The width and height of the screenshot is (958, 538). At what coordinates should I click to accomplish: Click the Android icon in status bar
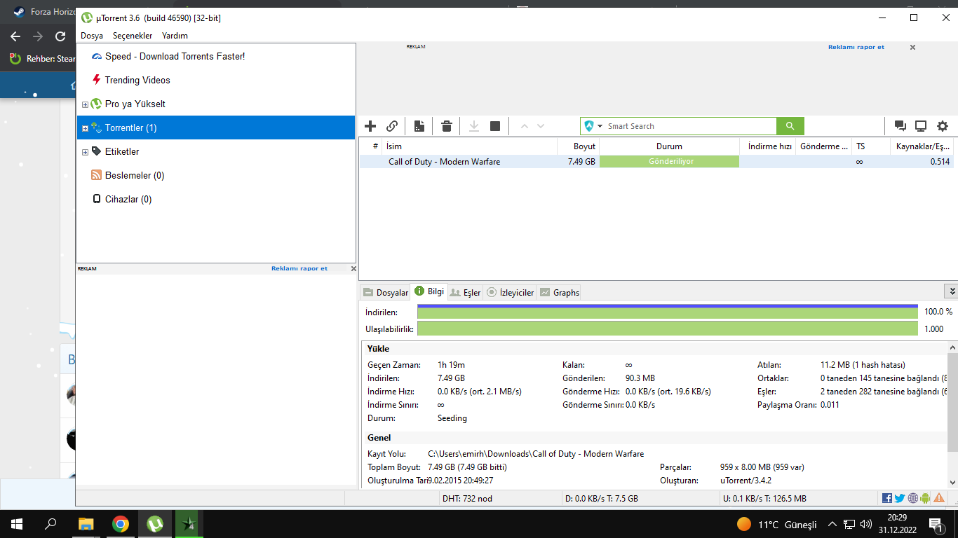point(925,498)
